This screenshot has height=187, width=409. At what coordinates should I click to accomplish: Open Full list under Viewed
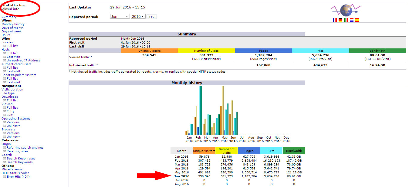(12, 108)
